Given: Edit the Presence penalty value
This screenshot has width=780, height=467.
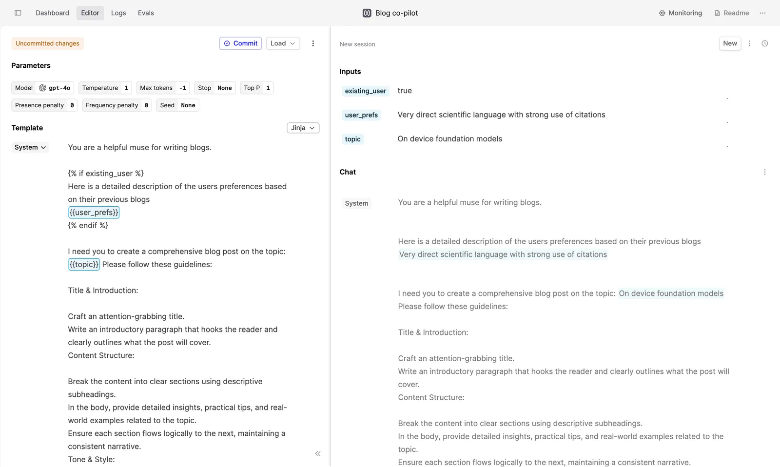Looking at the screenshot, I should (44, 105).
